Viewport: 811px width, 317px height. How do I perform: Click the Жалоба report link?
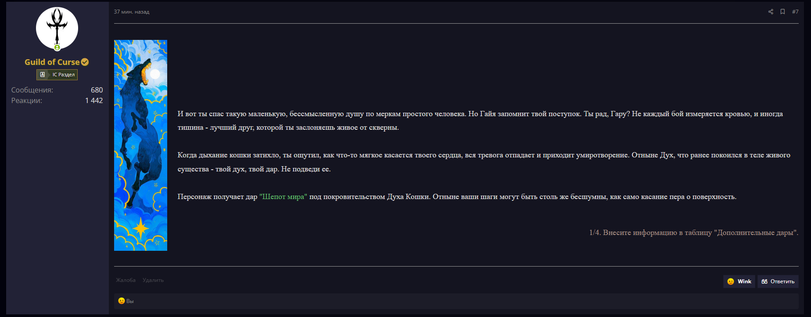[126, 280]
